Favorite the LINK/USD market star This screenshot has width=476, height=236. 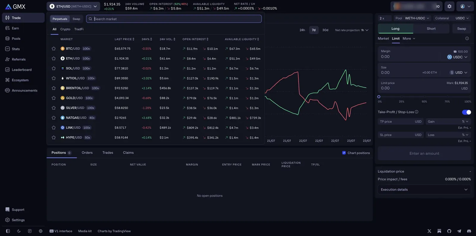pos(54,127)
